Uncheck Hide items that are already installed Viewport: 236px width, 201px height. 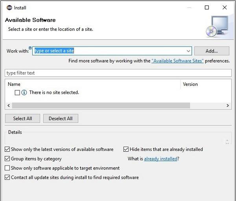[126, 149]
